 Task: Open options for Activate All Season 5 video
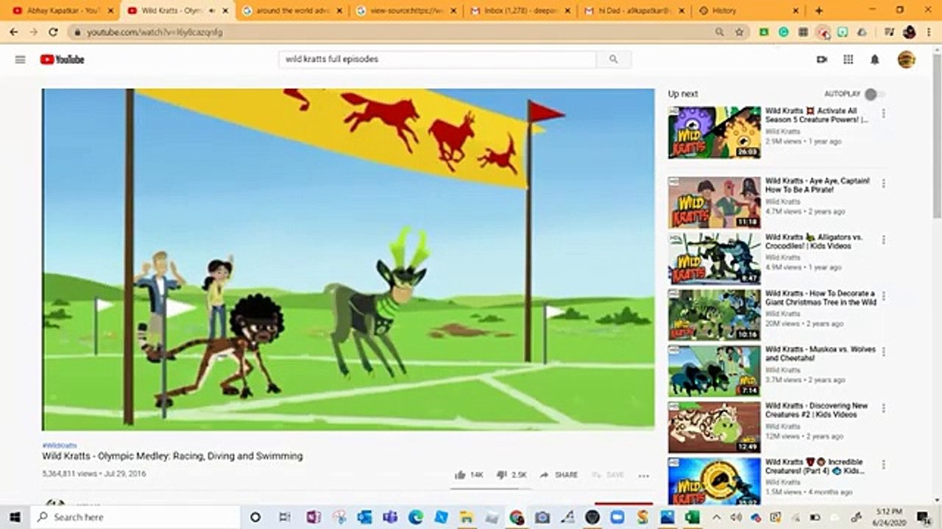(x=883, y=114)
